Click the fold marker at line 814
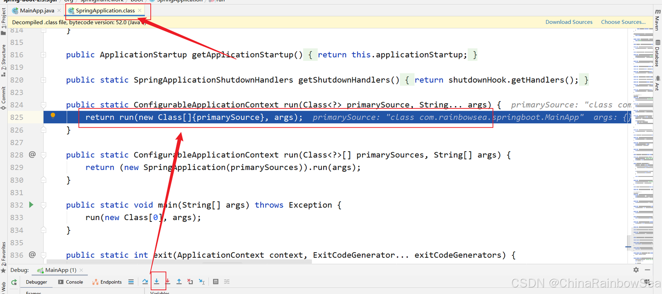This screenshot has height=294, width=662. point(43,30)
